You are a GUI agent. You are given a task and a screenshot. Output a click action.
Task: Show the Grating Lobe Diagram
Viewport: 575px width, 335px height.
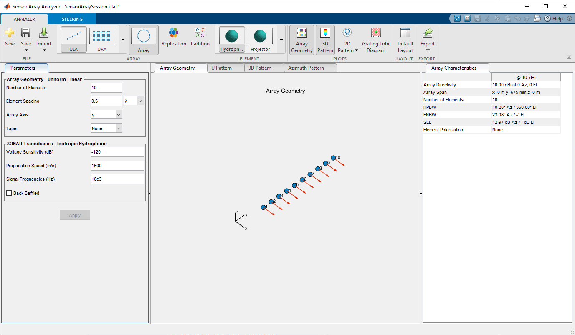click(376, 40)
